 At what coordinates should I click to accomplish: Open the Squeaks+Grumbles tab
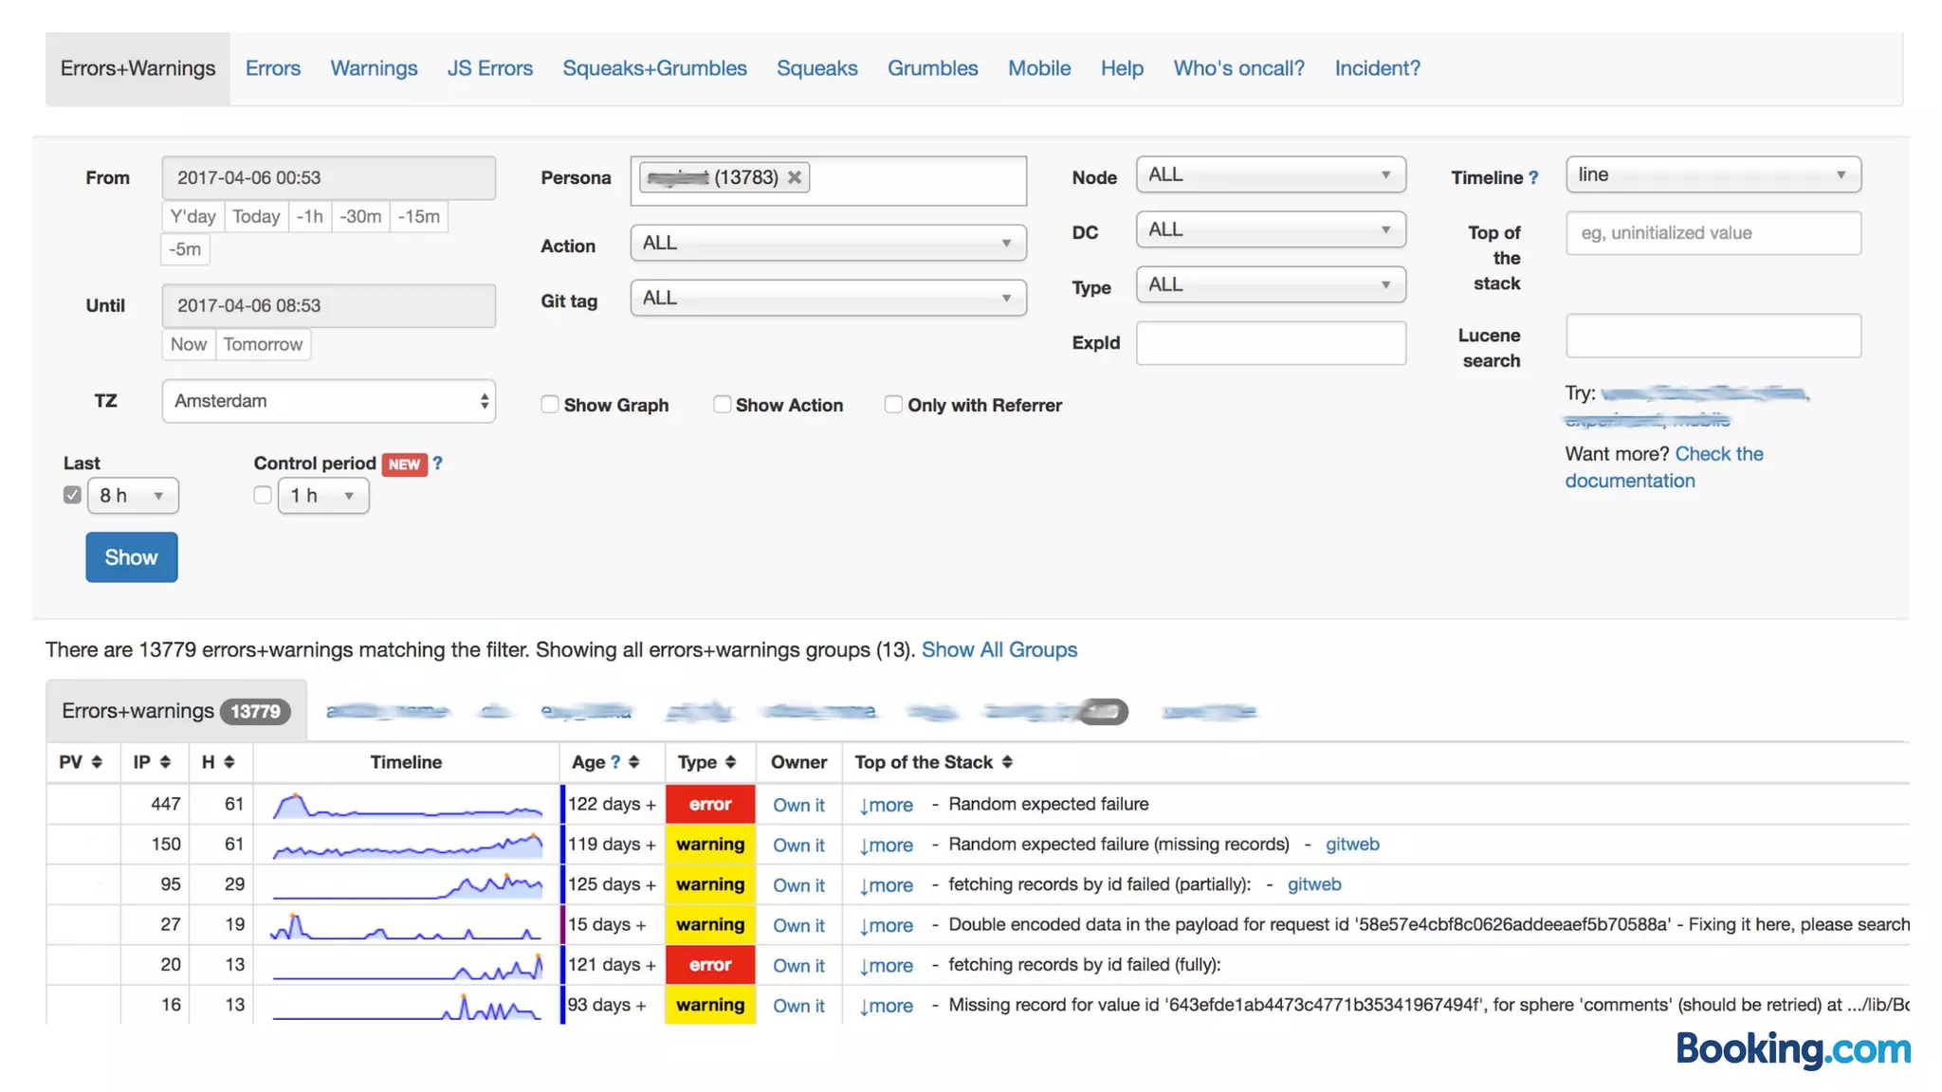654,68
